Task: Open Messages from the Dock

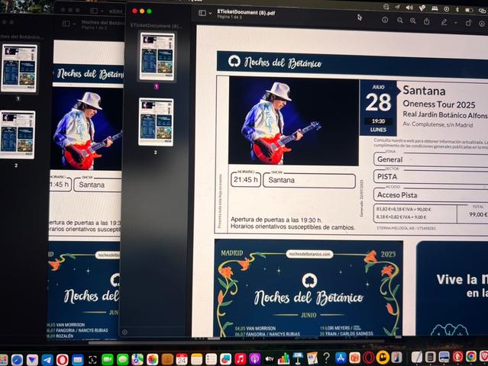Action: click(123, 359)
